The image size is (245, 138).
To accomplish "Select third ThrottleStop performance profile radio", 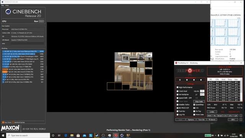I will click(194, 80).
